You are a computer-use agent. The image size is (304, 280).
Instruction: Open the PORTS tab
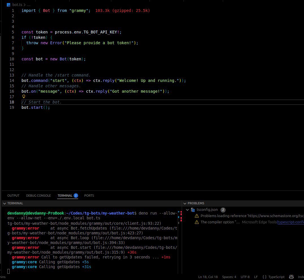(89, 196)
